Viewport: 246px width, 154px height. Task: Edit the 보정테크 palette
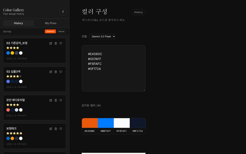[x=51, y=129]
